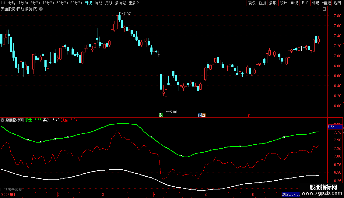Viewport: 344px width, 198px height.
Task: Click the 标记 mark button
Action: pyautogui.click(x=315, y=3)
